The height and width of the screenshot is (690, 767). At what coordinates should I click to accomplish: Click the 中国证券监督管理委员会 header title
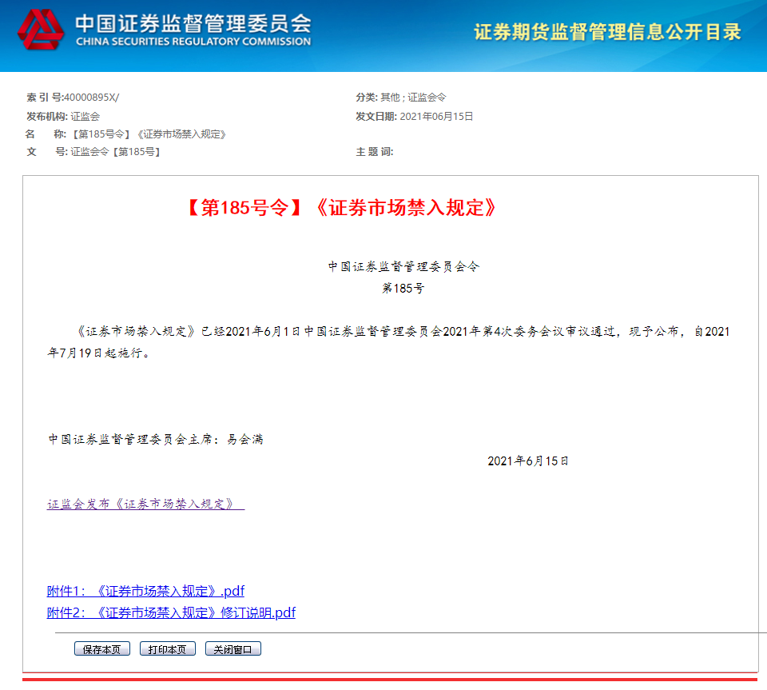coord(193,23)
